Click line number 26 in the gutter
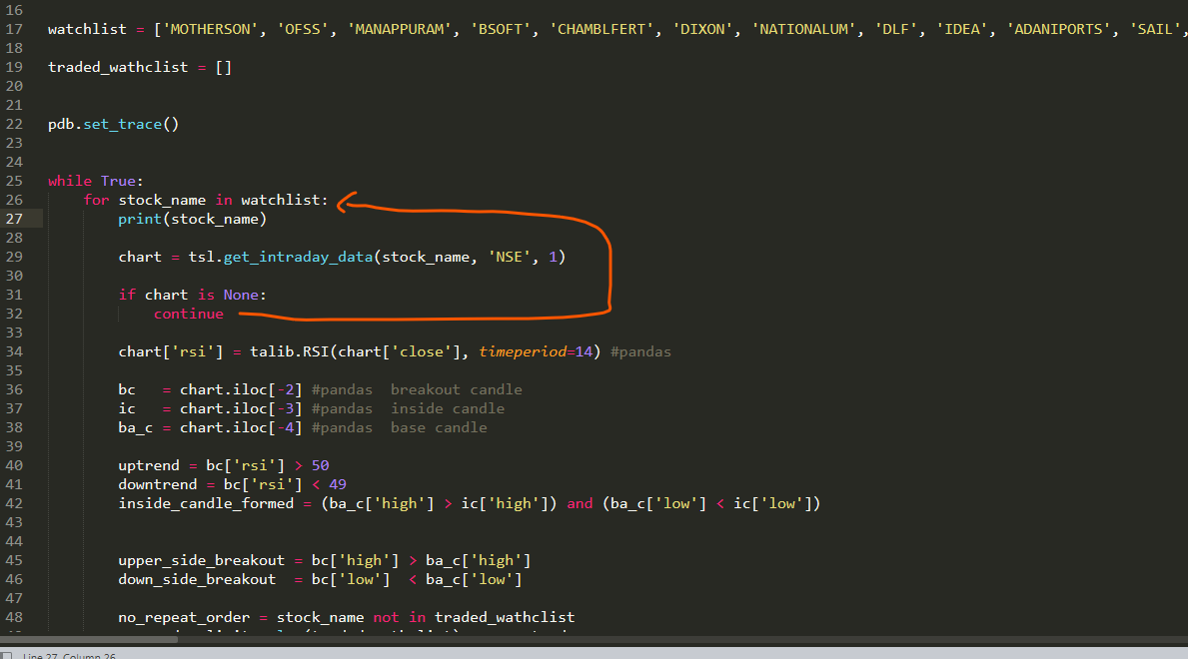Image resolution: width=1188 pixels, height=659 pixels. 14,200
